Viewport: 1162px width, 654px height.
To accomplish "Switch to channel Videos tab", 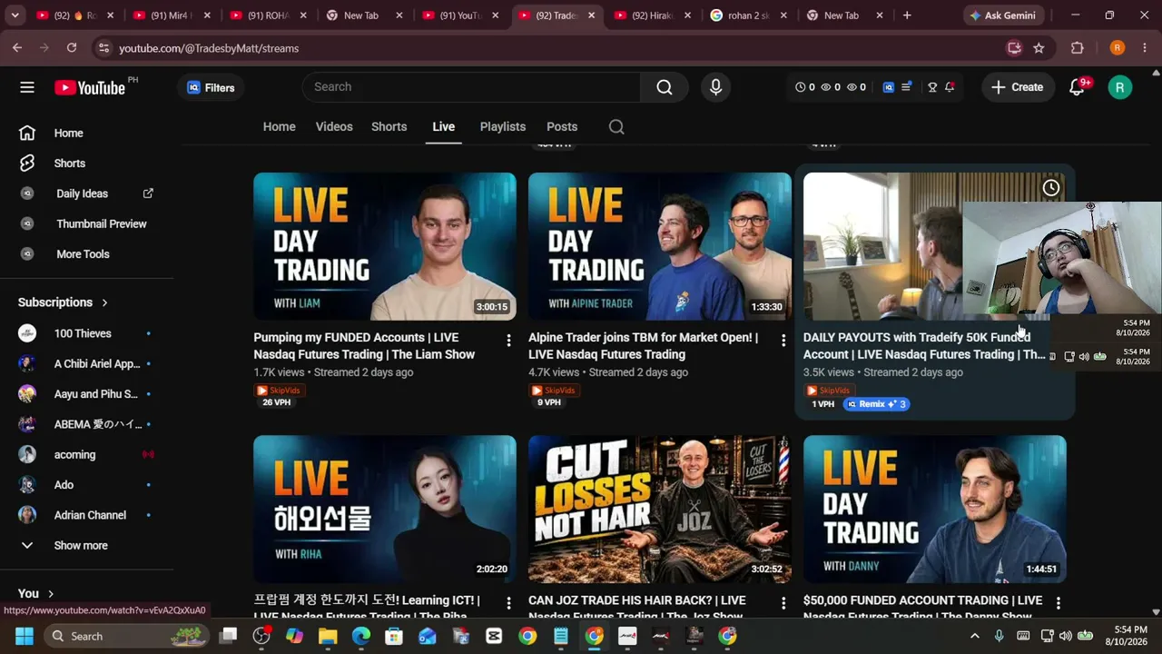I will tap(334, 127).
